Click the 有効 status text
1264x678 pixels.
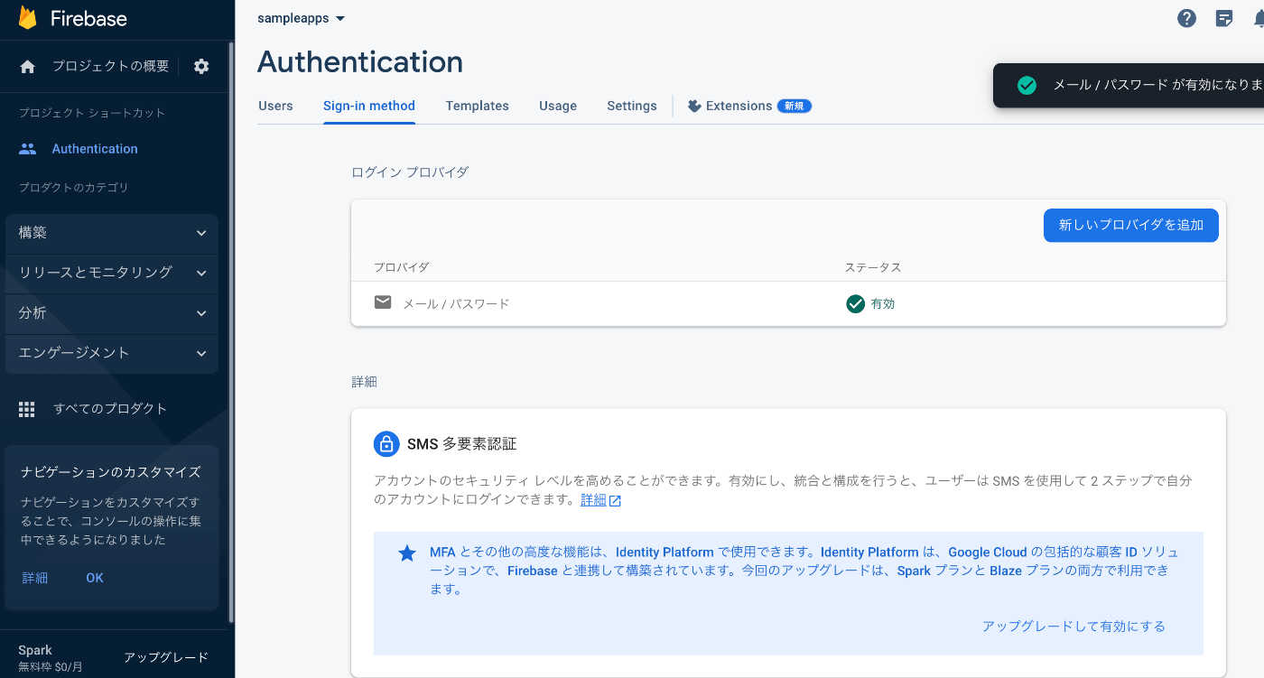pos(883,304)
